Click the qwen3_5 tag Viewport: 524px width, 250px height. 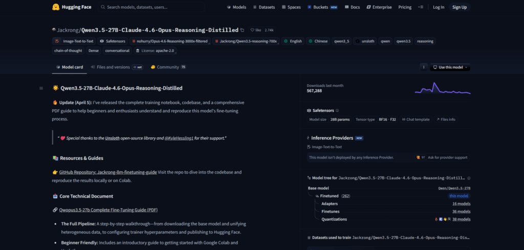341,41
